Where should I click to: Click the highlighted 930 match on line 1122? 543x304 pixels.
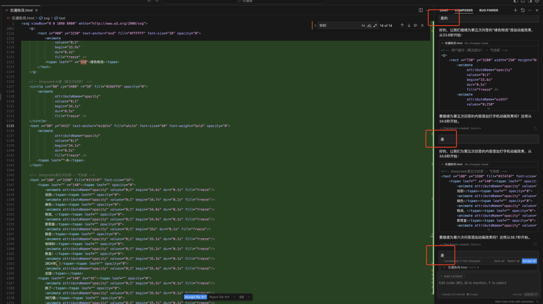pos(83,62)
